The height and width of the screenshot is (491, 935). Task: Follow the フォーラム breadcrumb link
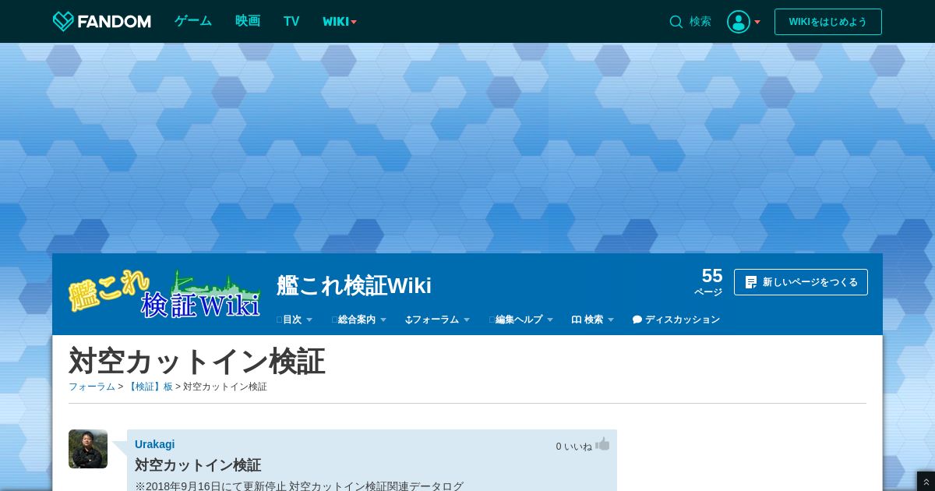coord(92,387)
